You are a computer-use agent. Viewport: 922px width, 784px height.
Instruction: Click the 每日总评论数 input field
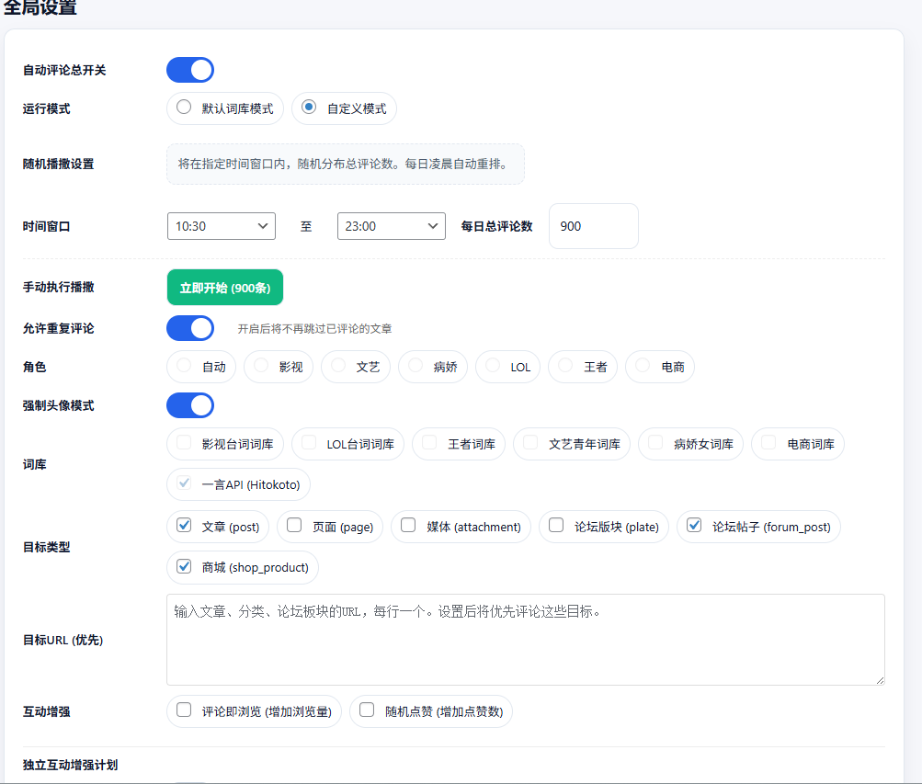coord(593,226)
